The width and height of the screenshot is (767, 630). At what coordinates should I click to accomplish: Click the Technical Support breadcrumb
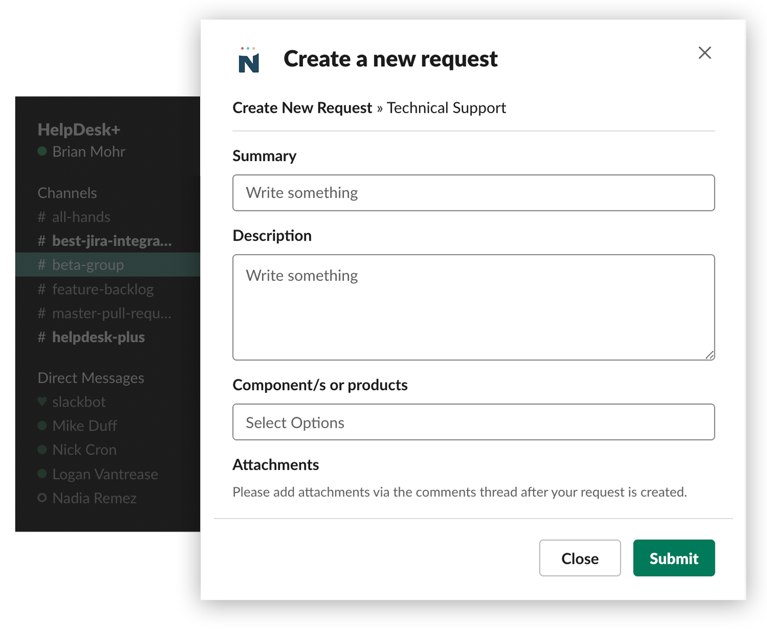[x=446, y=108]
